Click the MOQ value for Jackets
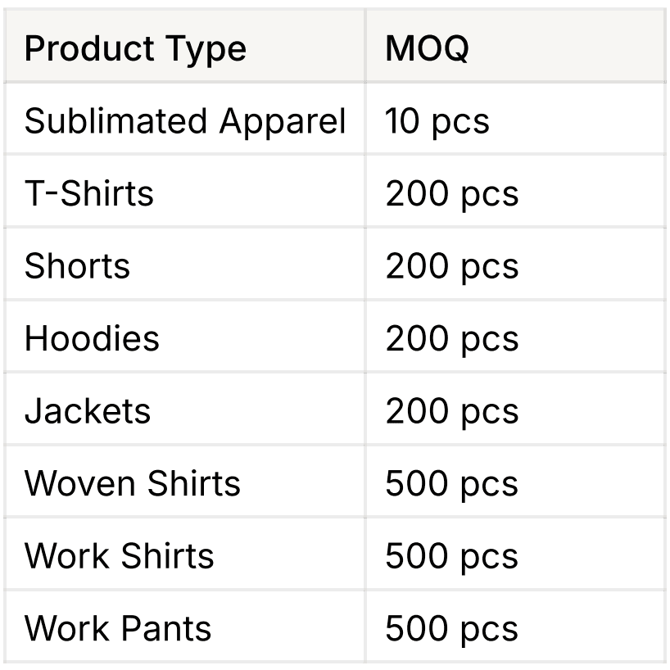 click(x=451, y=411)
